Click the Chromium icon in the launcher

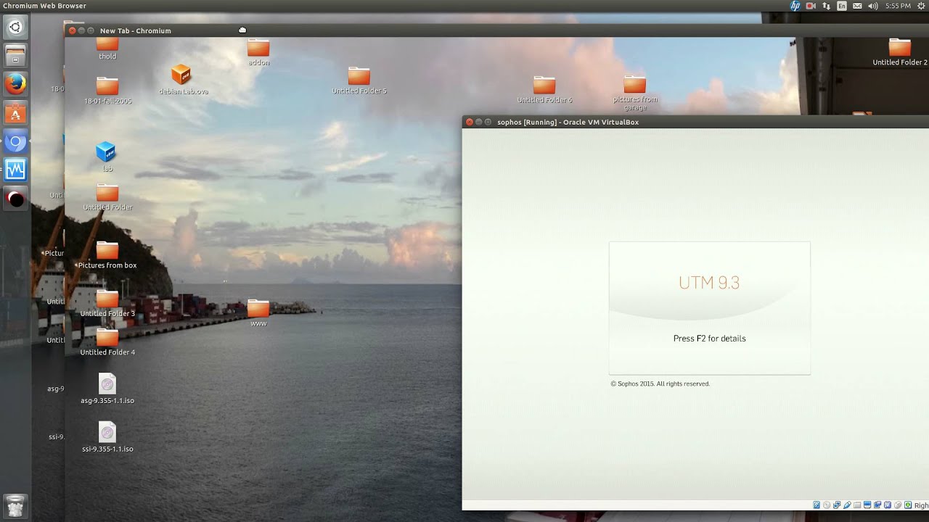click(x=15, y=141)
